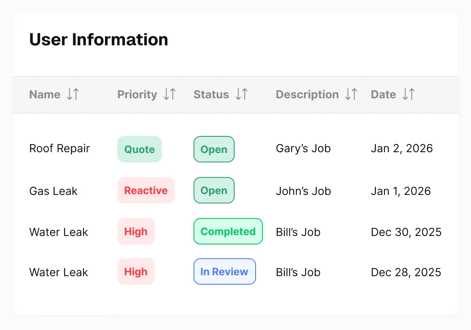Screen dimensions: 471x330
Task: Toggle the Reactive priority badge
Action: coord(146,190)
